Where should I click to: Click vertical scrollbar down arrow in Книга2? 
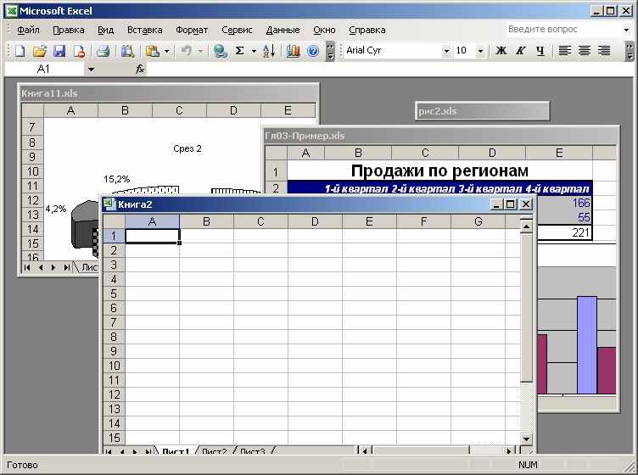[x=526, y=439]
